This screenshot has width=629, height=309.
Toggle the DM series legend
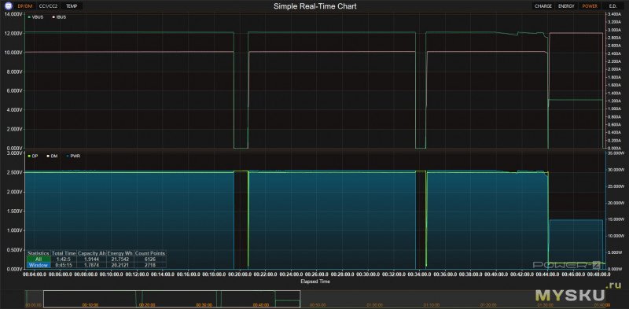pos(53,156)
